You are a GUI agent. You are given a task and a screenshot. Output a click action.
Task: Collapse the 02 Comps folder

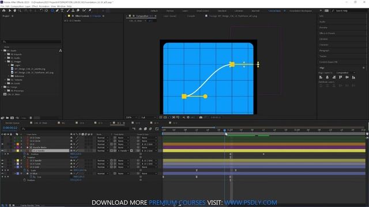coord(2,87)
